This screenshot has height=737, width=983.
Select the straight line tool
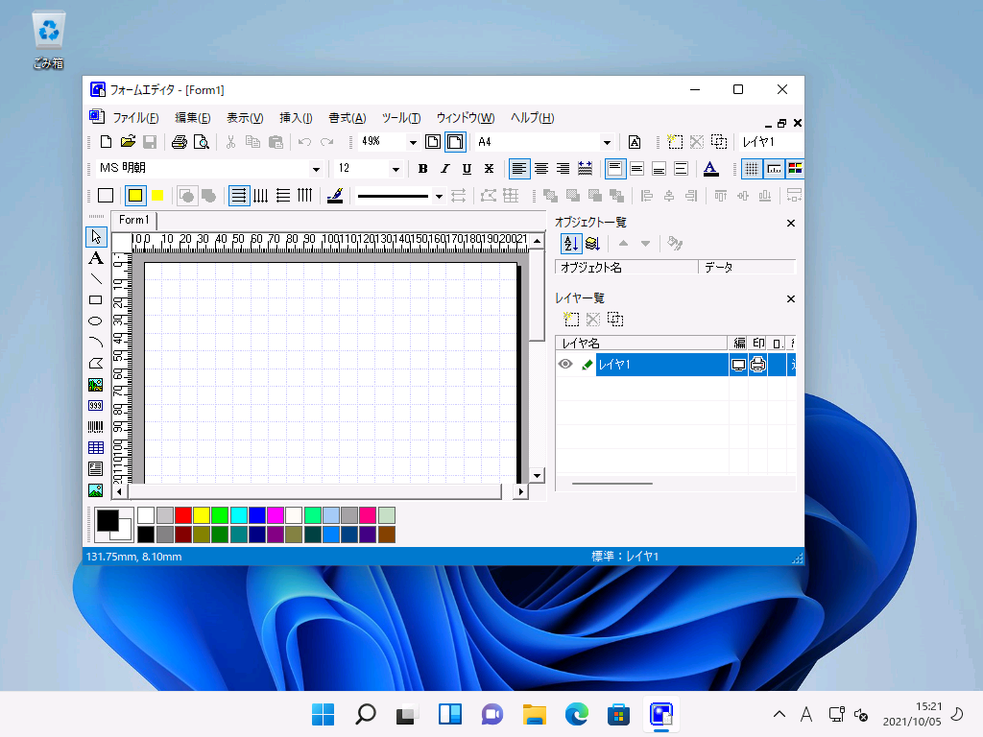coord(96,279)
